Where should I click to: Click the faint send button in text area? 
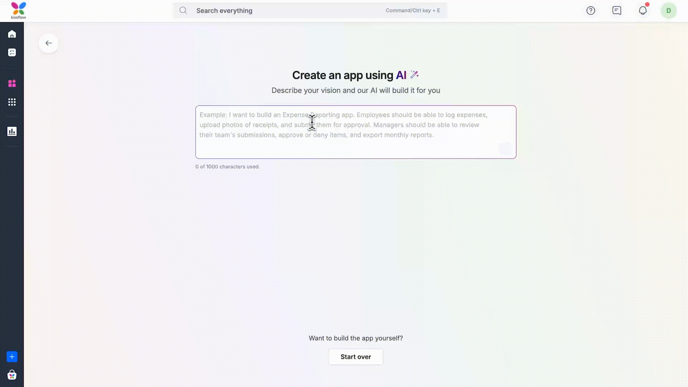pos(506,149)
